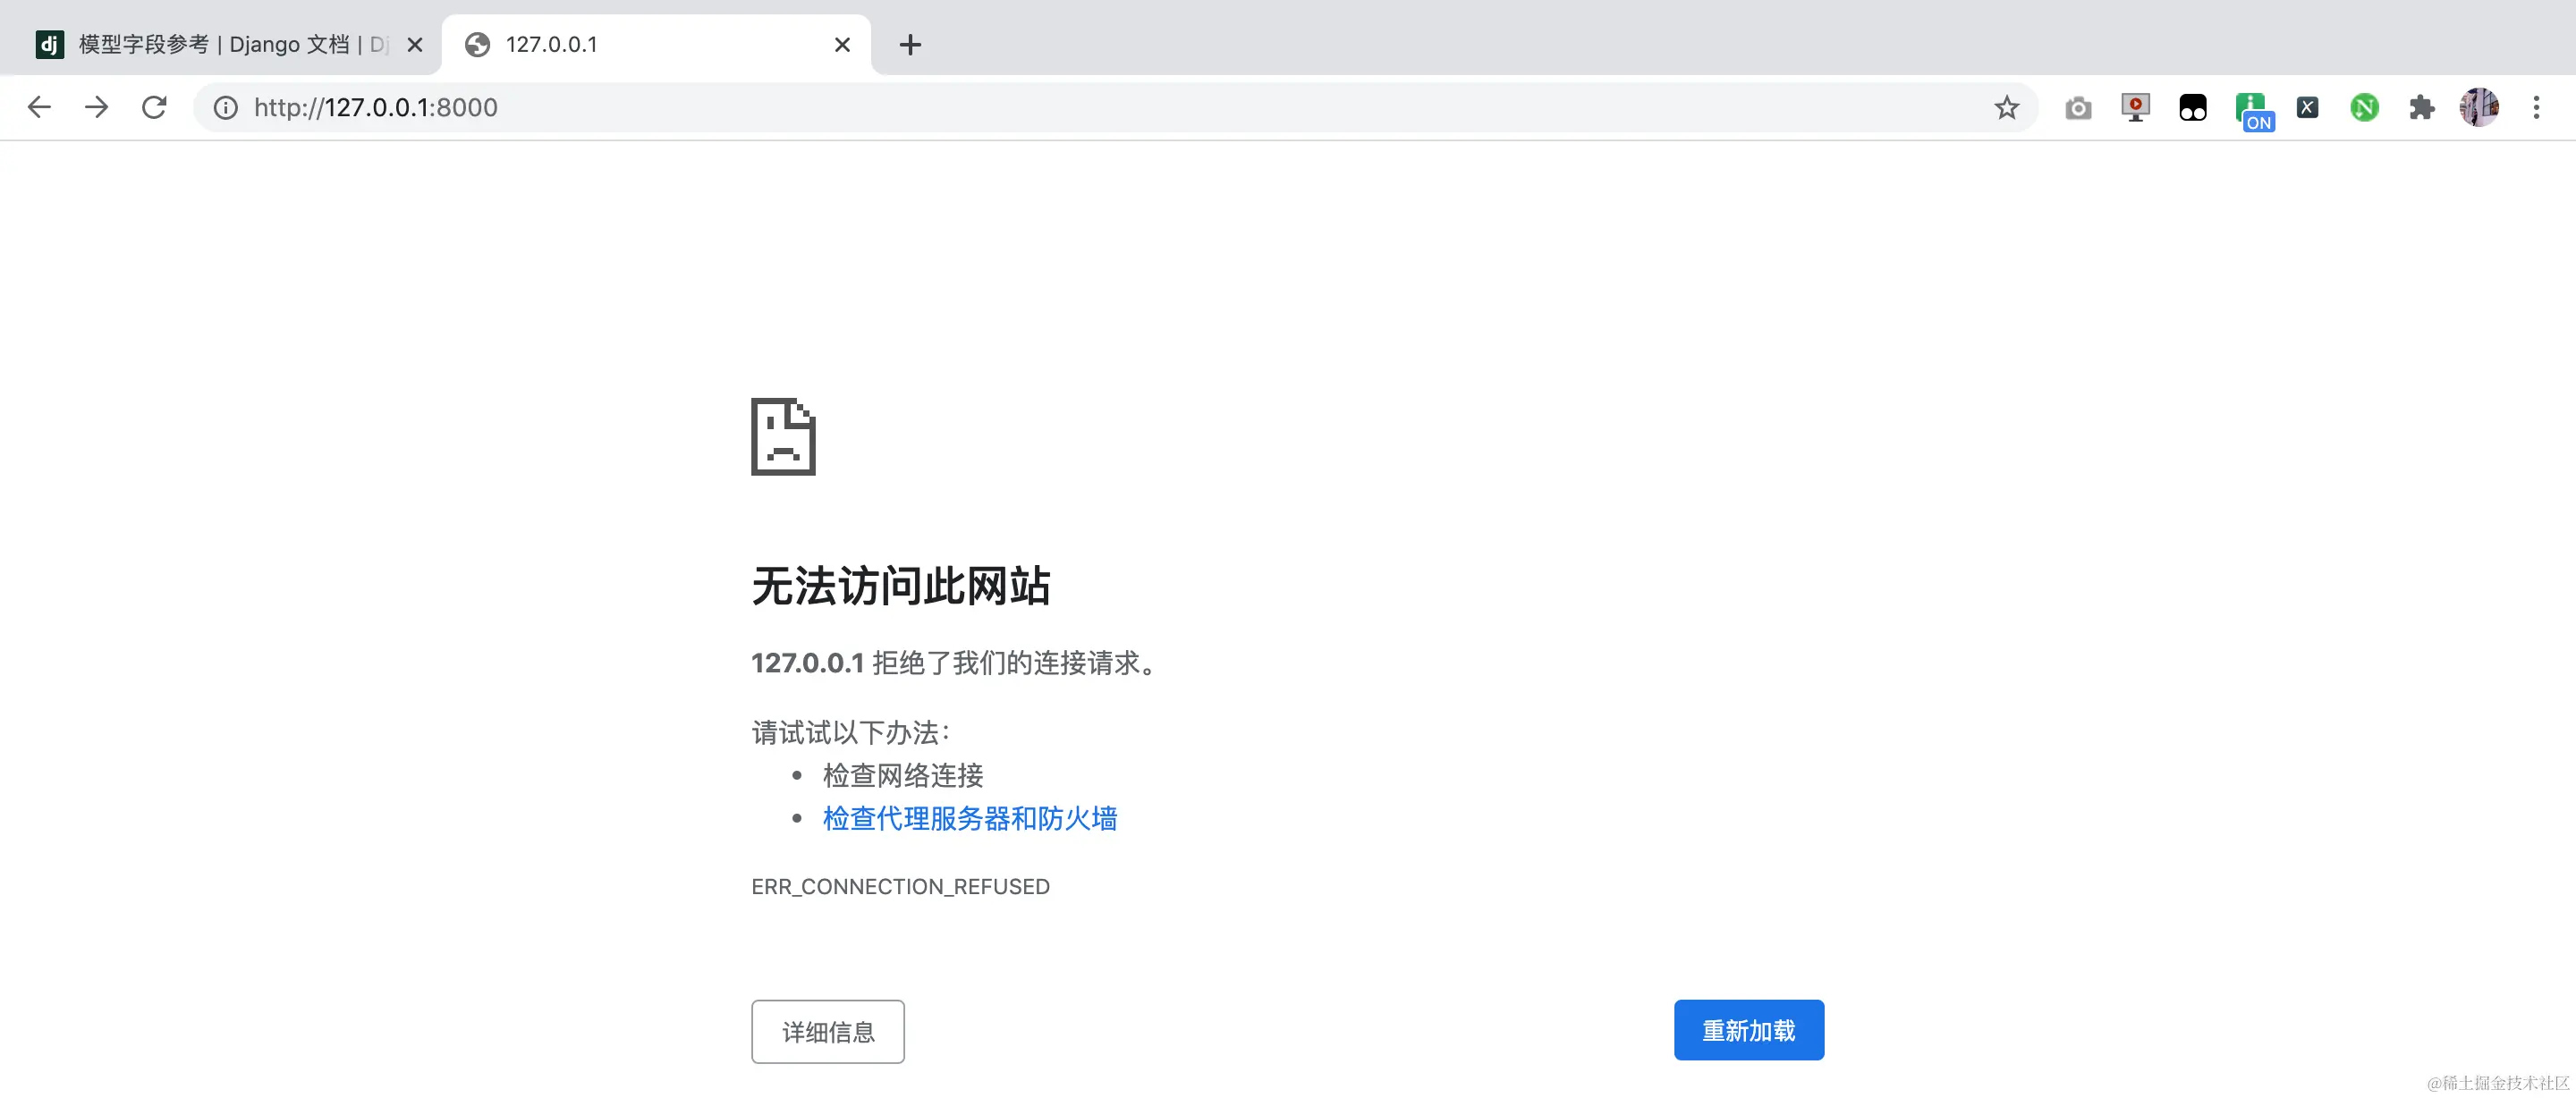Screen dimensions: 2576x1098
Task: Click the dark X extension icon
Action: (2307, 107)
